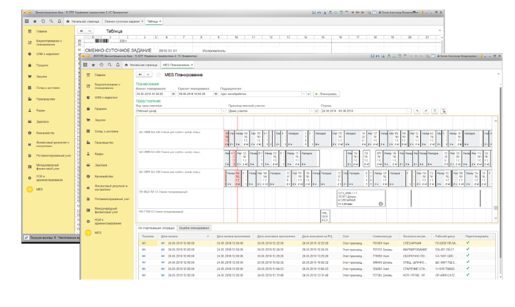The image size is (515, 307).
Task: Click Производство icon in front window sidebar
Action: click(88, 143)
